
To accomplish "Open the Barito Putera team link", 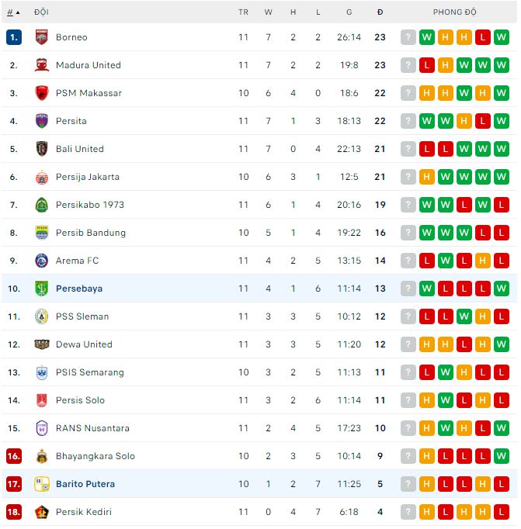I will (x=85, y=484).
